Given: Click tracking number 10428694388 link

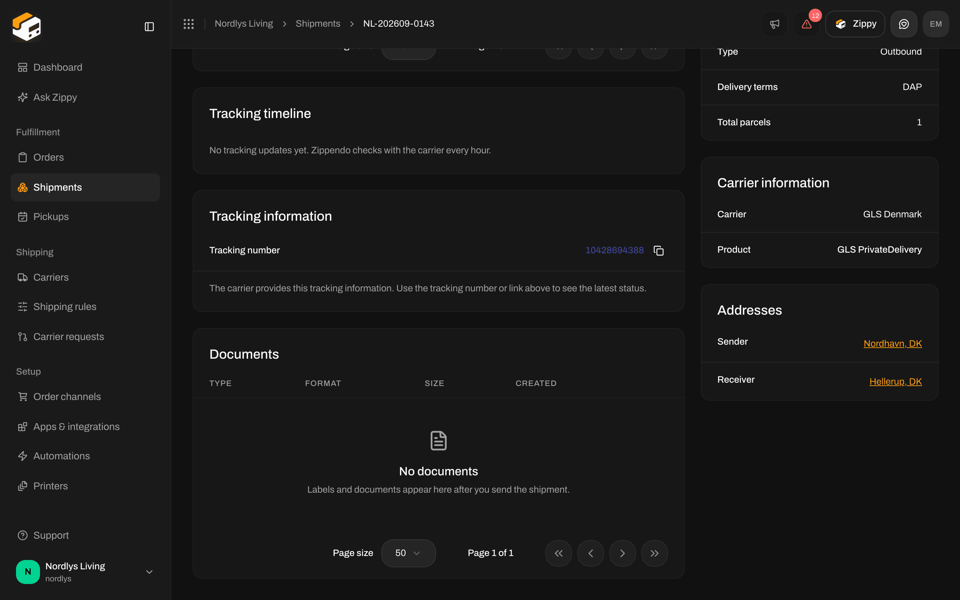Looking at the screenshot, I should pos(614,250).
